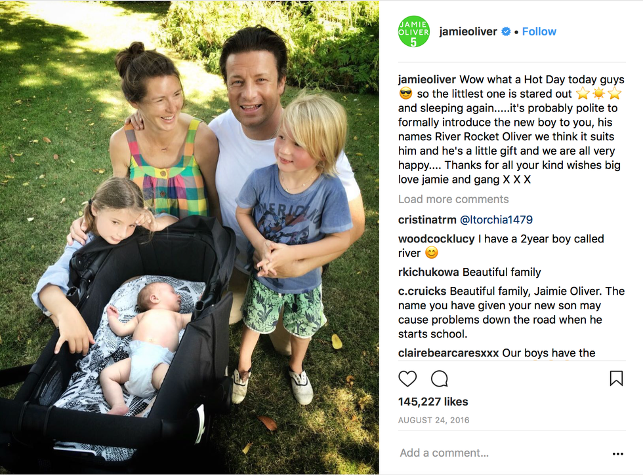Image resolution: width=643 pixels, height=475 pixels.
Task: Click the blue verified badge
Action: pyautogui.click(x=506, y=31)
